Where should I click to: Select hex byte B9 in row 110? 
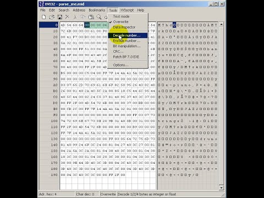click(x=135, y=127)
